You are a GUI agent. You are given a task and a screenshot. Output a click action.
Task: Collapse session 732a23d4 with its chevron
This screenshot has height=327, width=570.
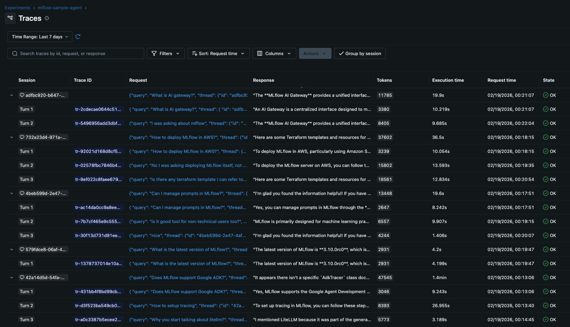12,137
